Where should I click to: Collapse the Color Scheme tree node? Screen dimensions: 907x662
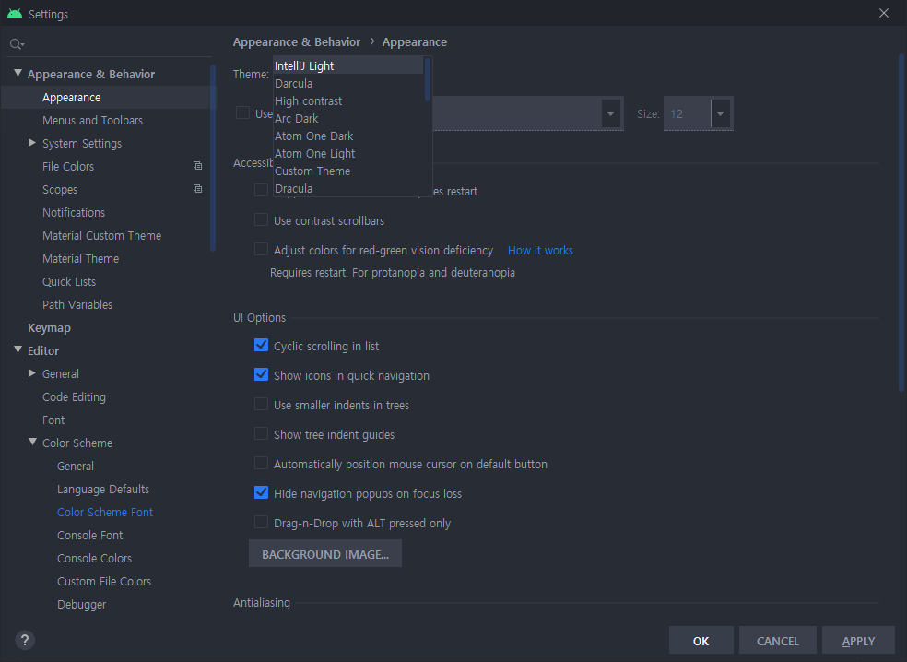click(x=32, y=443)
